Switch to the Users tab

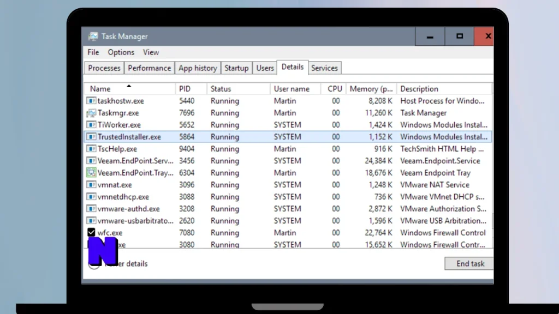coord(265,68)
